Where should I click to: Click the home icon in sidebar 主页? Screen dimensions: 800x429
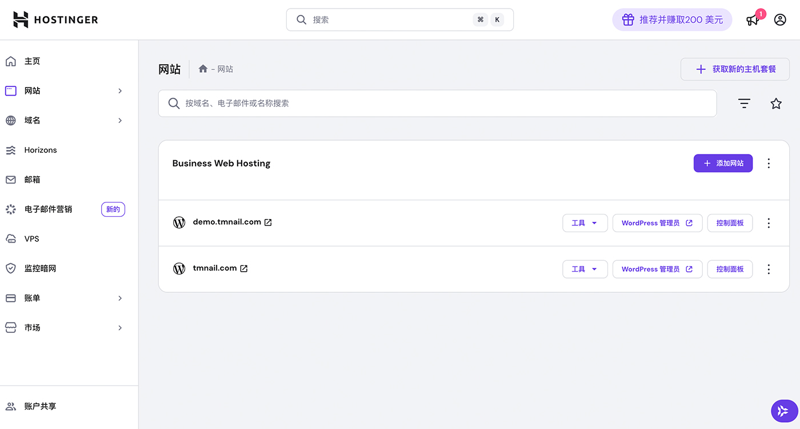10,61
